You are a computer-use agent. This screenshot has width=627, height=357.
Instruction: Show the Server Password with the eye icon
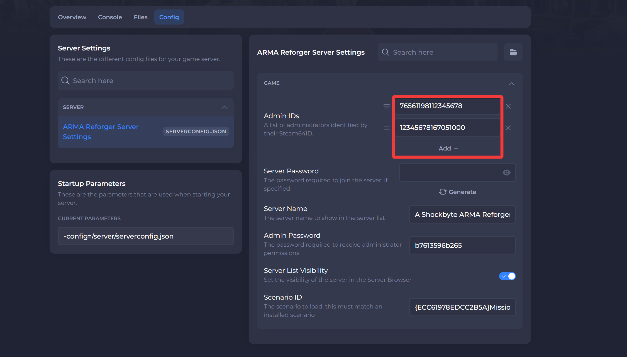[506, 173]
